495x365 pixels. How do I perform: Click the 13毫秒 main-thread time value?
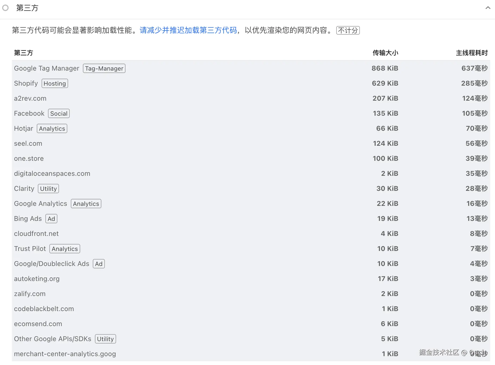(477, 219)
